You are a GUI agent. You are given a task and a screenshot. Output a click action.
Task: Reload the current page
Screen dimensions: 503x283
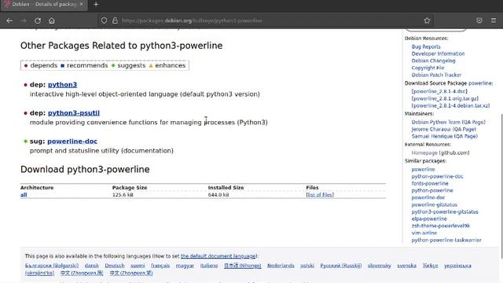(38, 20)
